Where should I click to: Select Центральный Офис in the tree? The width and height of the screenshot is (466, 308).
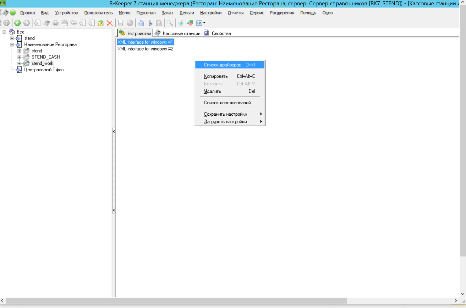tap(44, 70)
